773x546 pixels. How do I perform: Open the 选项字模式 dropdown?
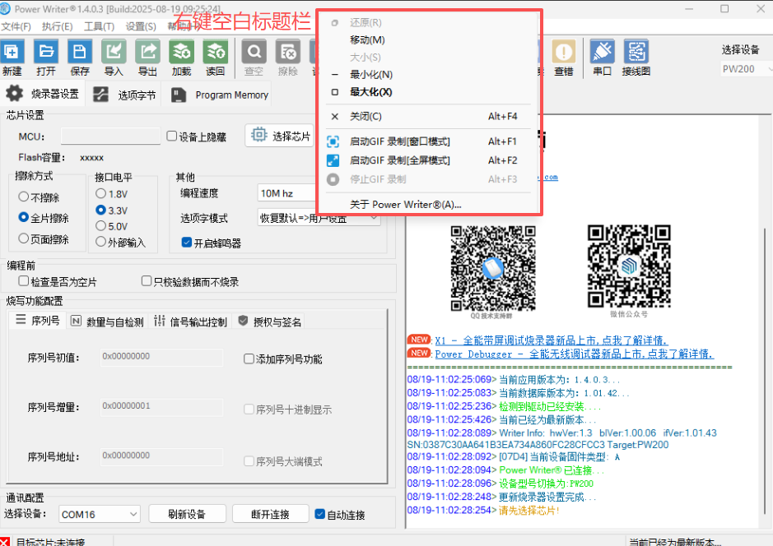(x=319, y=218)
